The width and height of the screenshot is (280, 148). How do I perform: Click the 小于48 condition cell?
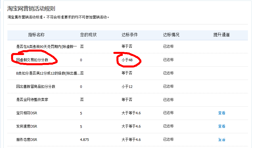tap(127, 60)
